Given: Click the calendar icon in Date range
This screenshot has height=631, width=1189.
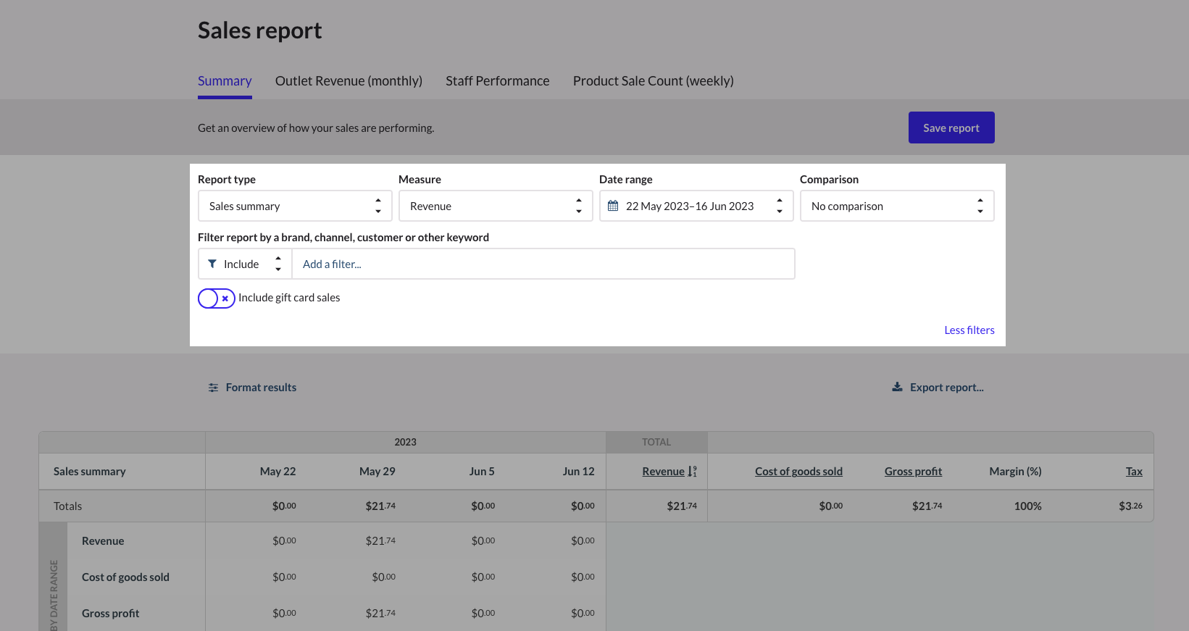Looking at the screenshot, I should (613, 206).
